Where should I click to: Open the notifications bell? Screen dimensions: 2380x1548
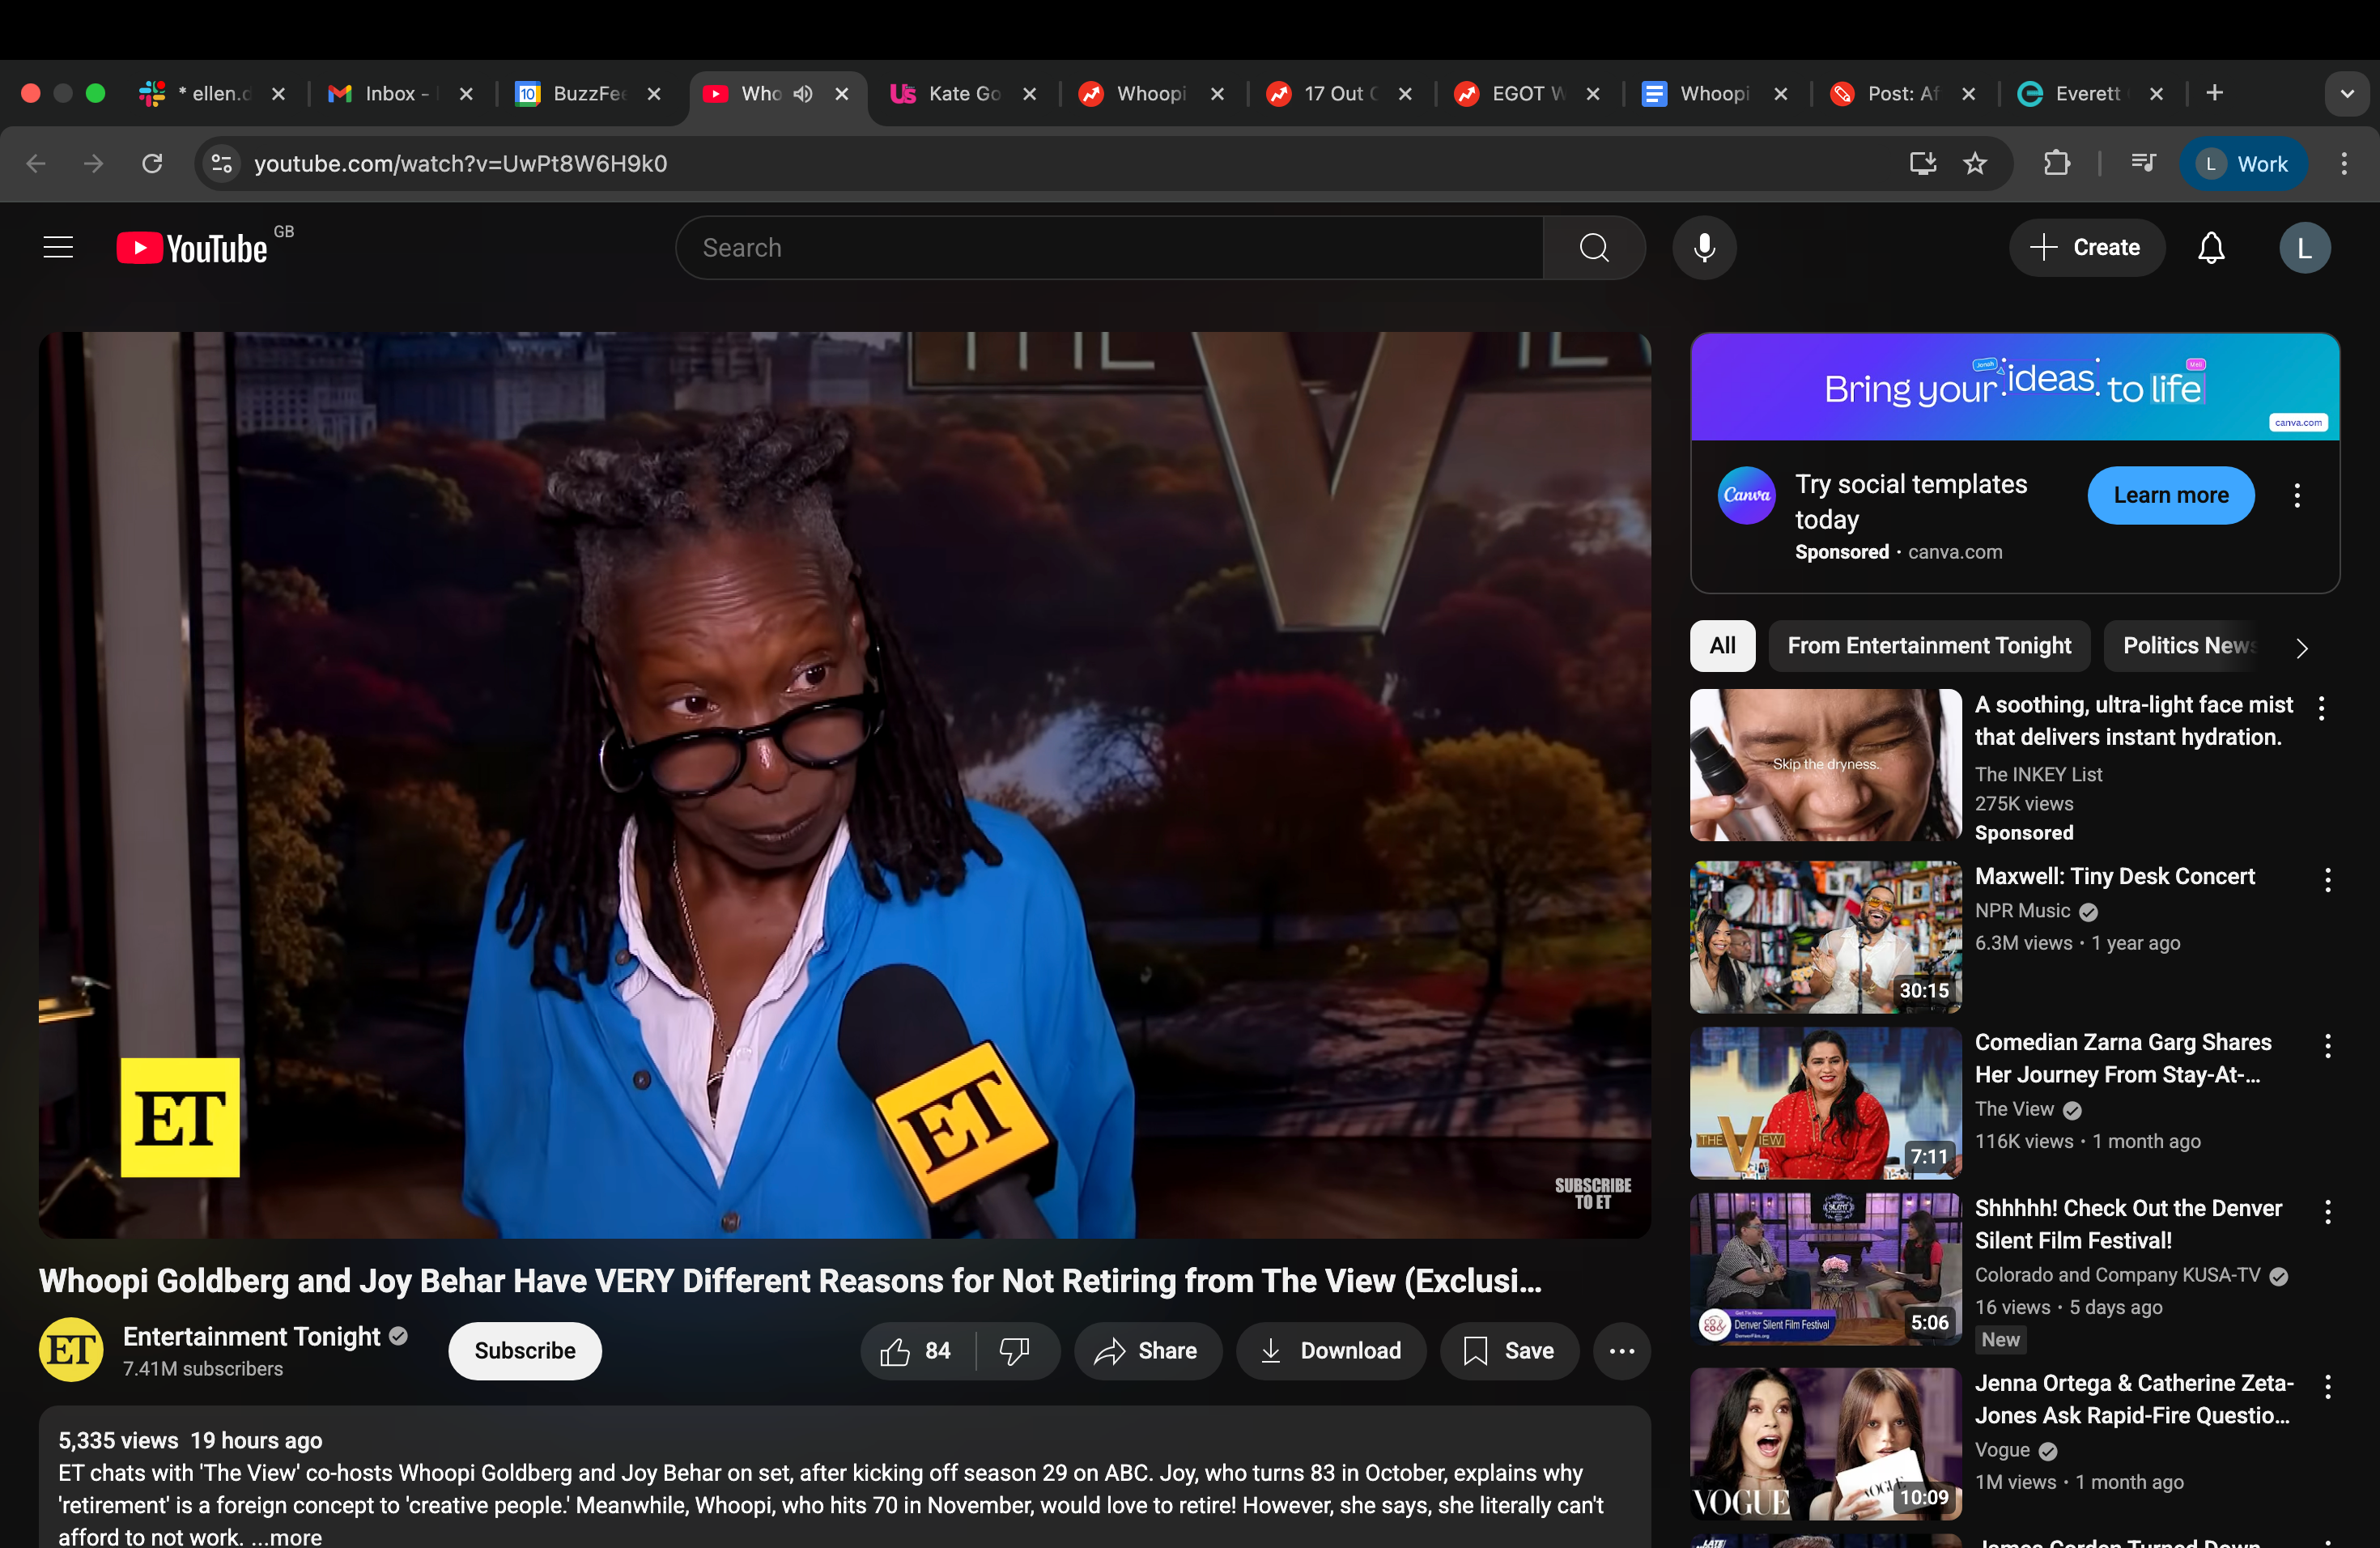2211,248
